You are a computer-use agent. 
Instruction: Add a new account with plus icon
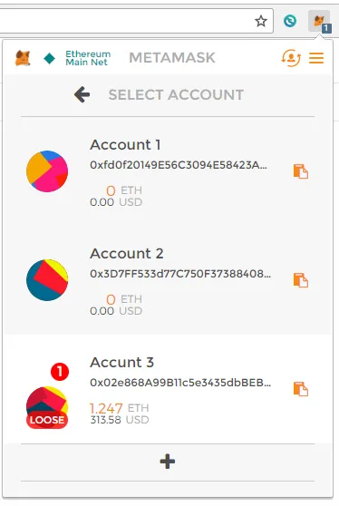tap(168, 462)
